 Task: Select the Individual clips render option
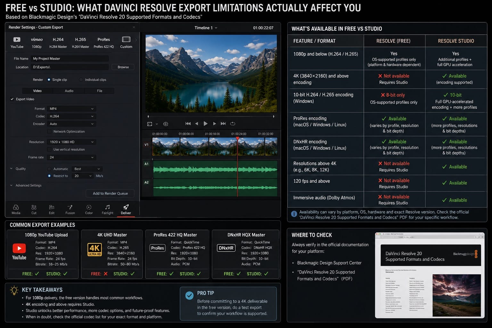click(x=81, y=80)
